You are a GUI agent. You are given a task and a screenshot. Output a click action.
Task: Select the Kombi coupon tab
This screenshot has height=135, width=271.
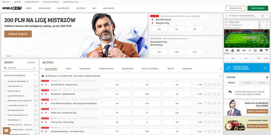247,83
